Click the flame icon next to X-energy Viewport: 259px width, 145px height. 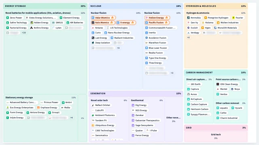pos(132,23)
